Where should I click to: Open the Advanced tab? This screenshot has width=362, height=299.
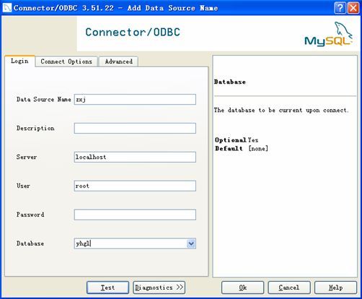(x=119, y=61)
